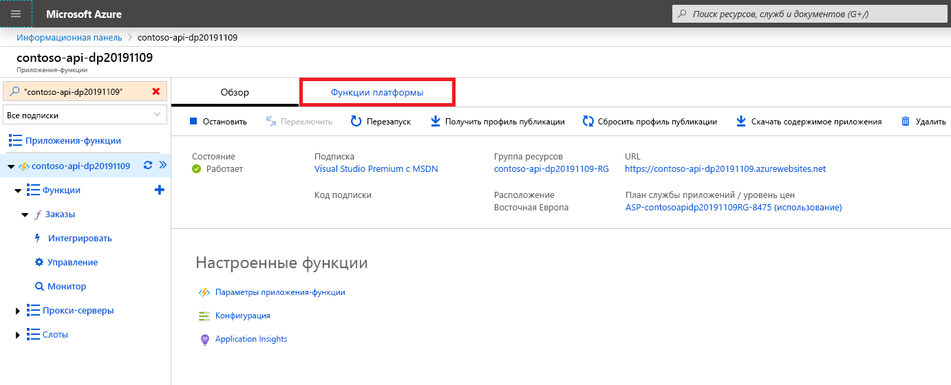The width and height of the screenshot is (951, 385).
Task: Open the Visual Studio Premium с MSDN subscription link
Action: 376,168
